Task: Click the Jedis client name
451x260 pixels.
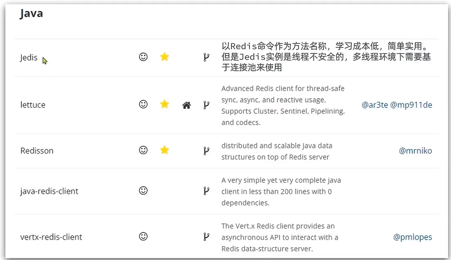Action: [29, 58]
